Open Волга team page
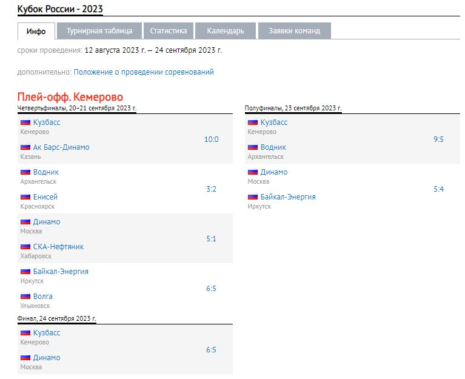Viewport: 465px width, 379px height. (x=43, y=297)
